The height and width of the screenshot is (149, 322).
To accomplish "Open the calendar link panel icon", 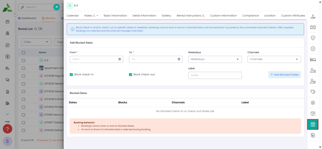I will pyautogui.click(x=313, y=114).
